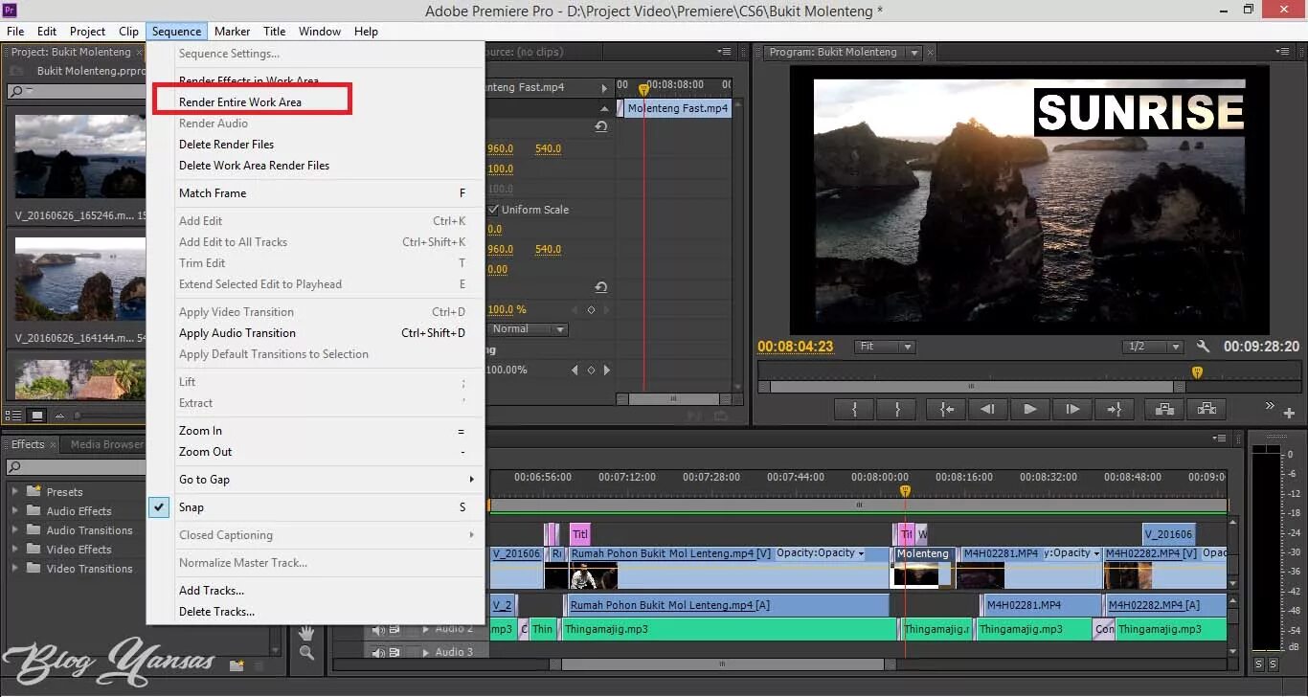The image size is (1308, 697).
Task: Select Rumah Pohon Bukit Mol Lenteng.mp4 [A] clip
Action: pos(726,605)
